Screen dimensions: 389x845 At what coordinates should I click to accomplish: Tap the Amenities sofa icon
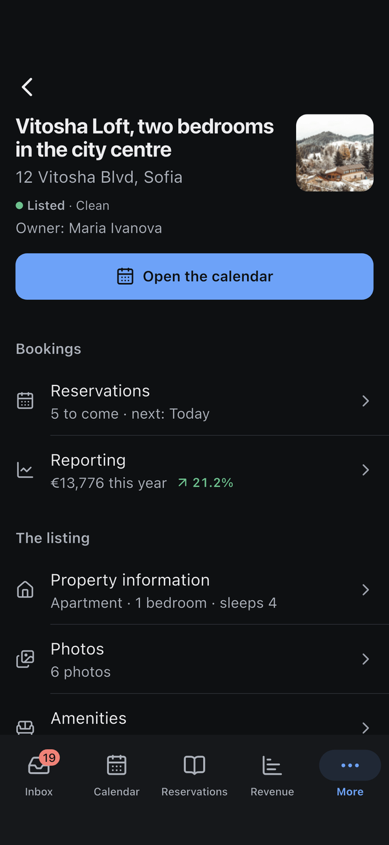[25, 727]
